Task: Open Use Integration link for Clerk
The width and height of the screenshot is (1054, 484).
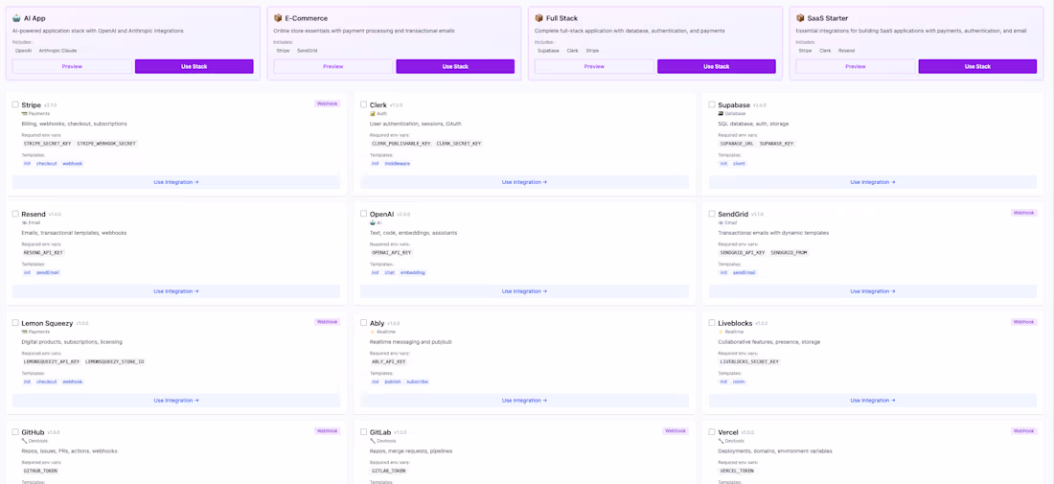Action: (524, 182)
